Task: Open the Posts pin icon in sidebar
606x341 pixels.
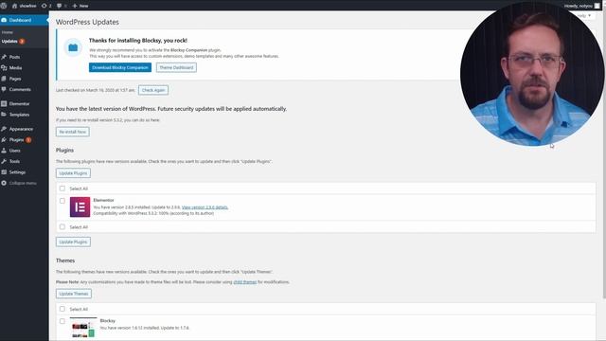Action: point(4,57)
